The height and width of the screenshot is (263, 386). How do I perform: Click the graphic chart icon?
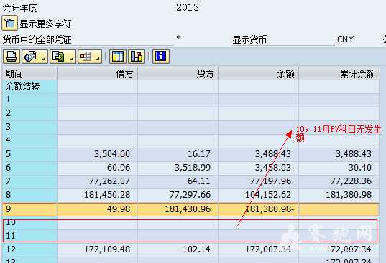[x=137, y=57]
